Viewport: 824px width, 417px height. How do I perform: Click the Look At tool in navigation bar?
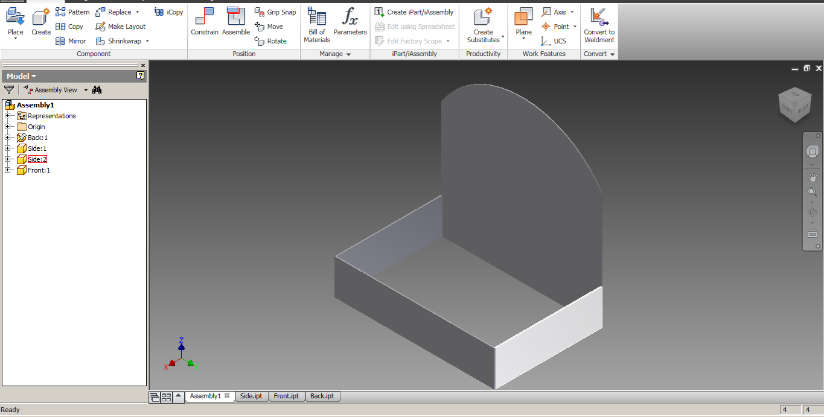click(x=813, y=234)
